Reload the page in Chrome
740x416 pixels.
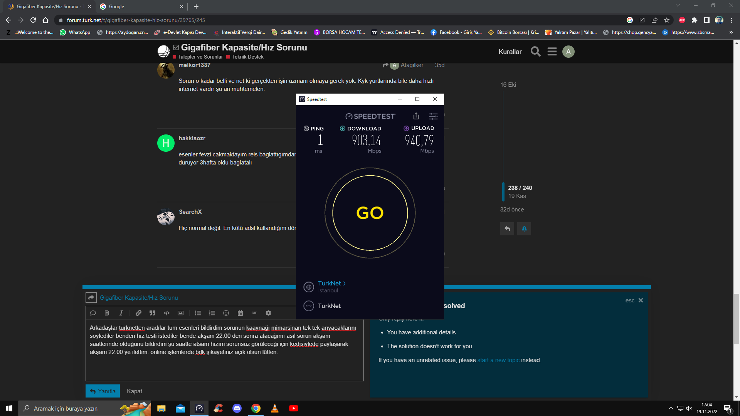33,20
